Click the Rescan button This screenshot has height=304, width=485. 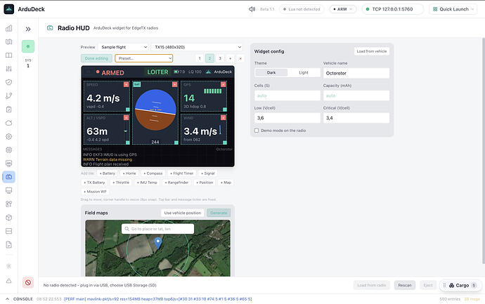[405, 285]
